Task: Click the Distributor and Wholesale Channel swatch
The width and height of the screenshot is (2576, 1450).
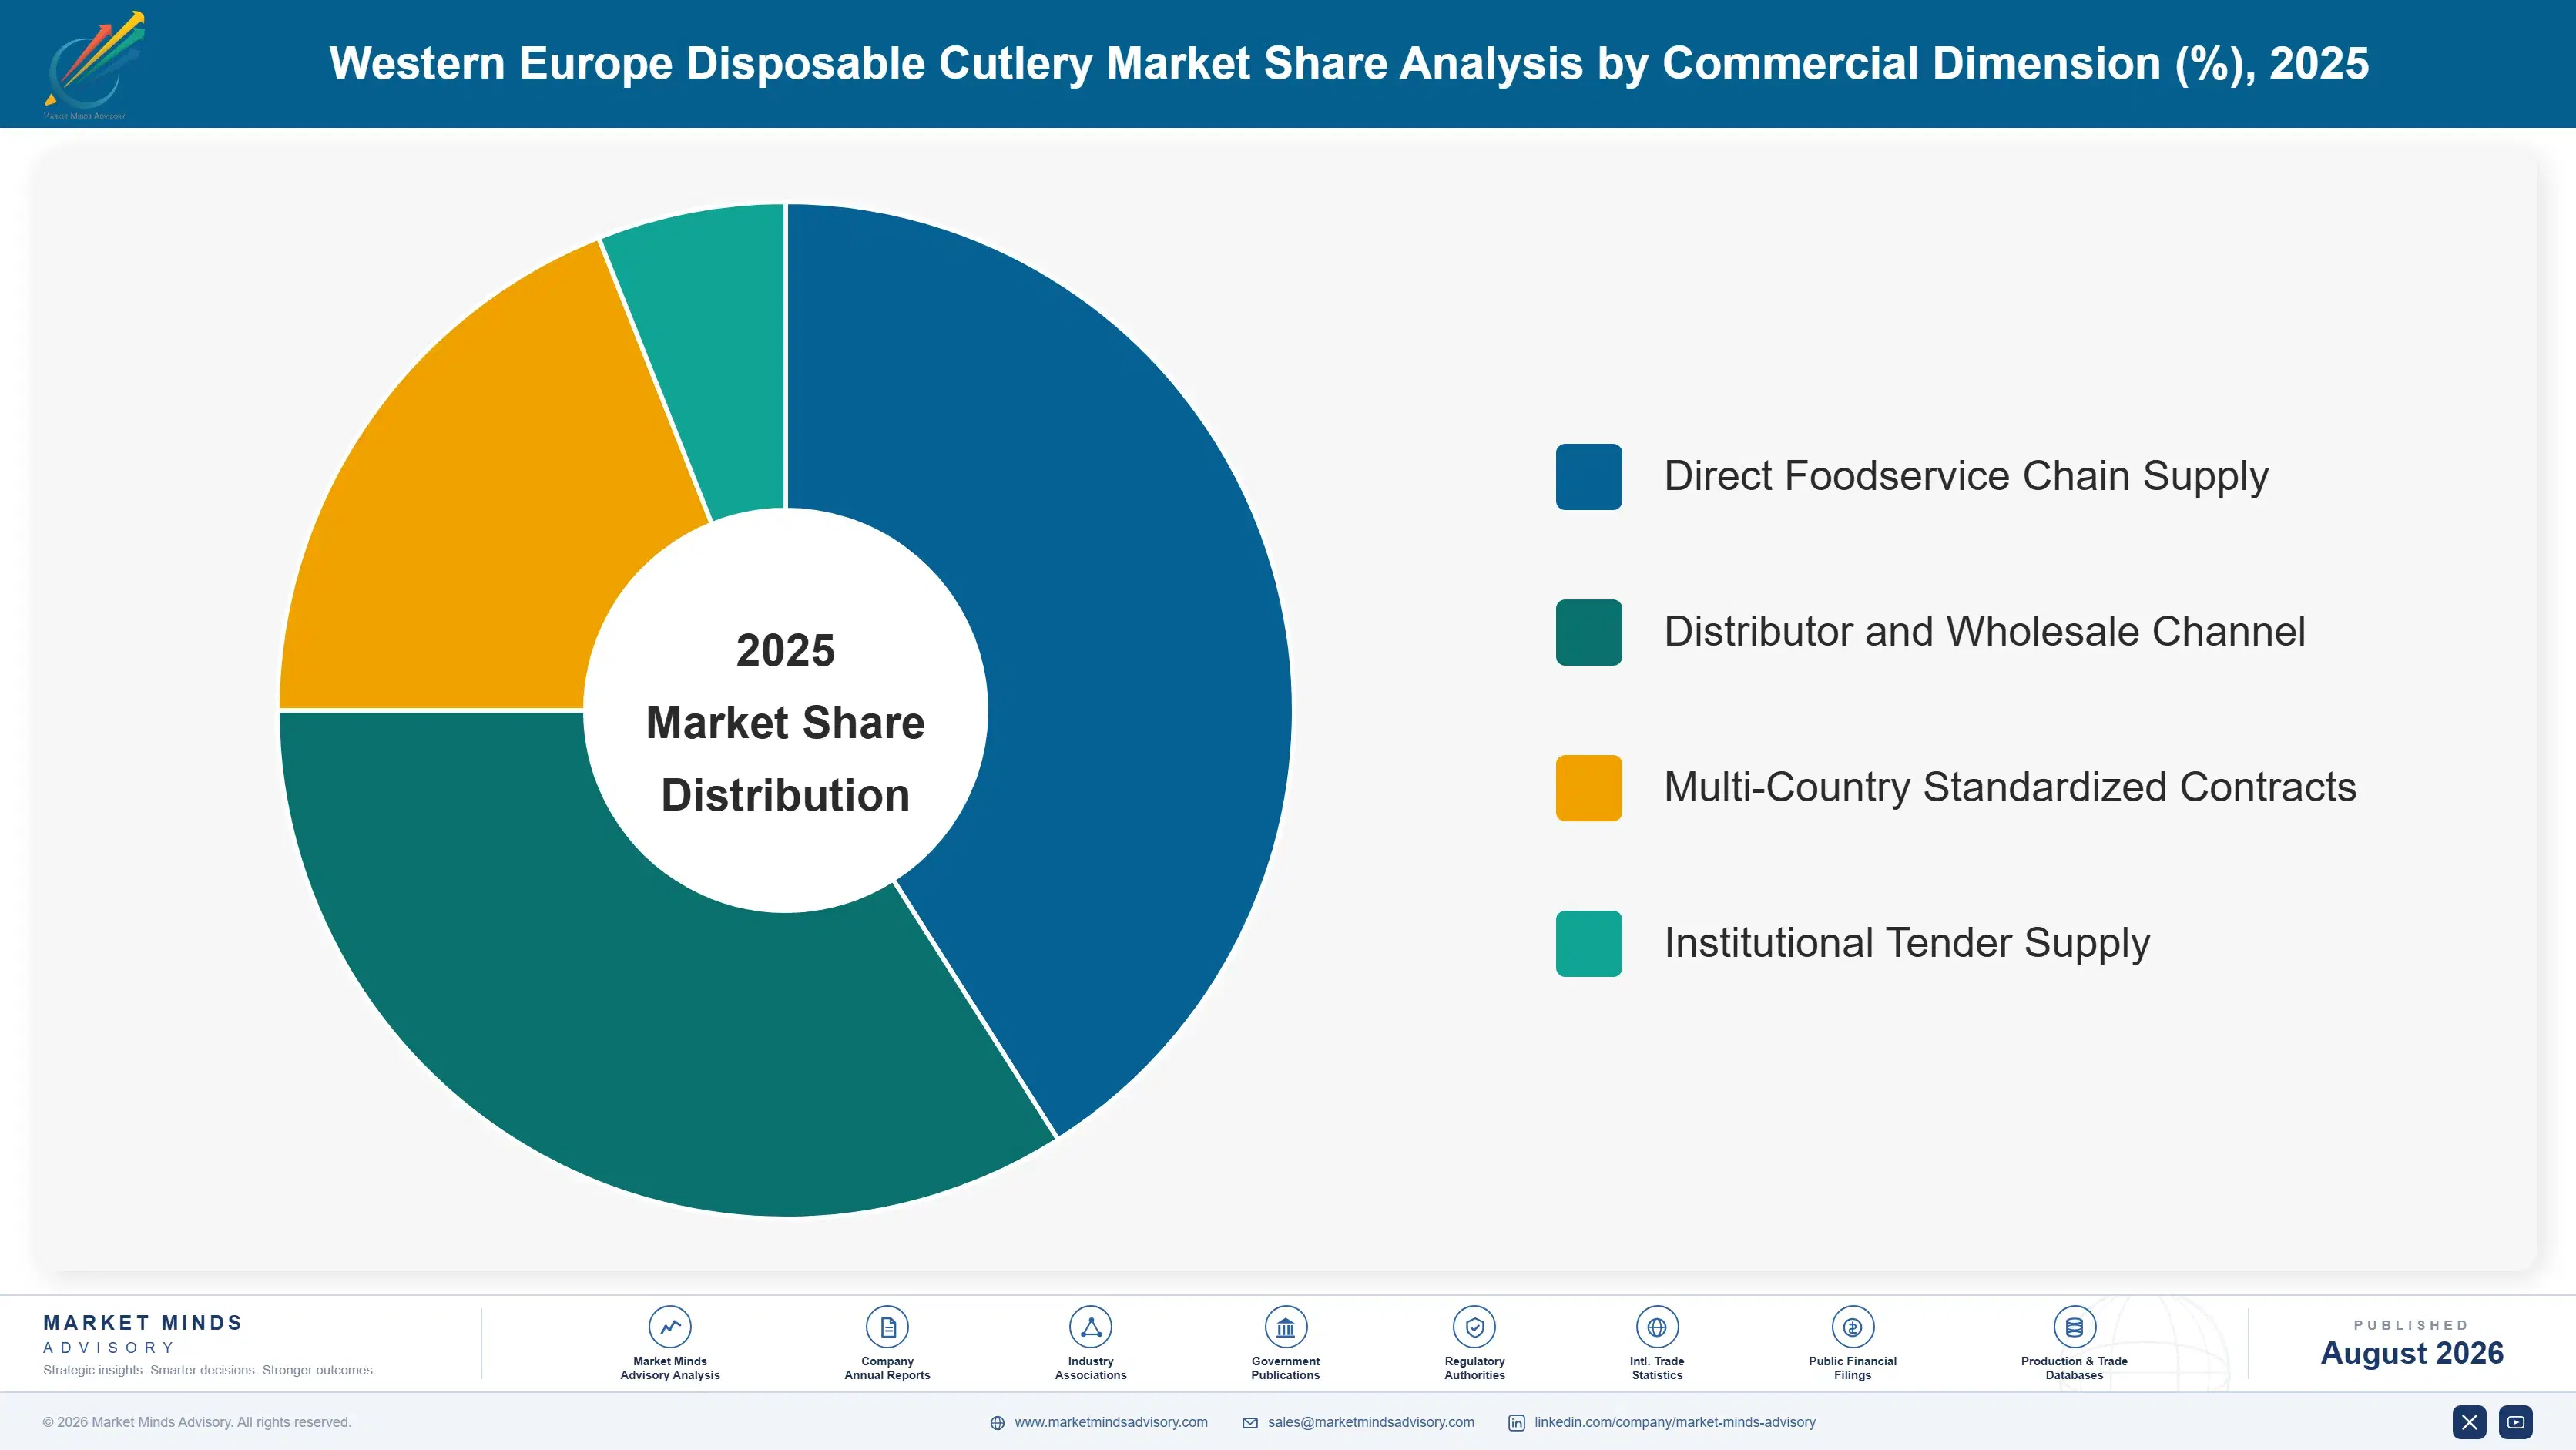Action: click(1588, 632)
